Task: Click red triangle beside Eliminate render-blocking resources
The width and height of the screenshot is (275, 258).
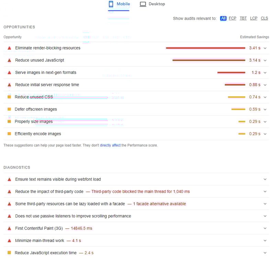Action: [x=10, y=48]
